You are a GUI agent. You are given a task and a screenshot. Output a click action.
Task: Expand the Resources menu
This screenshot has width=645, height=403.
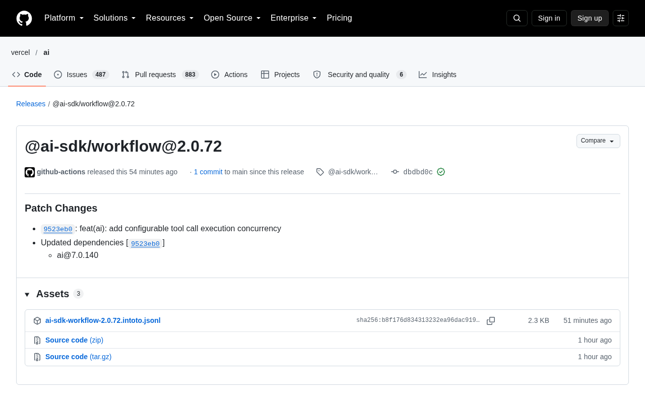pos(170,18)
